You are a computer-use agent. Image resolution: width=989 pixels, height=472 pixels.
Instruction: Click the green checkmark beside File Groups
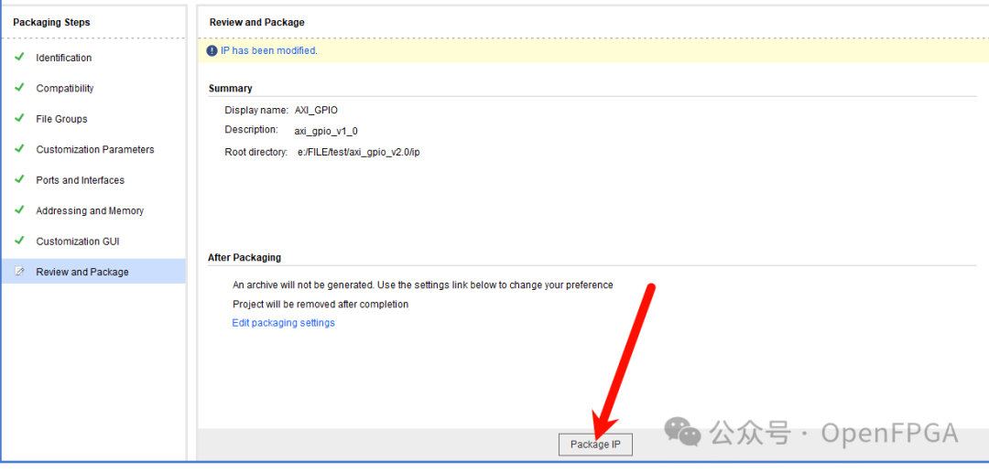click(x=19, y=118)
